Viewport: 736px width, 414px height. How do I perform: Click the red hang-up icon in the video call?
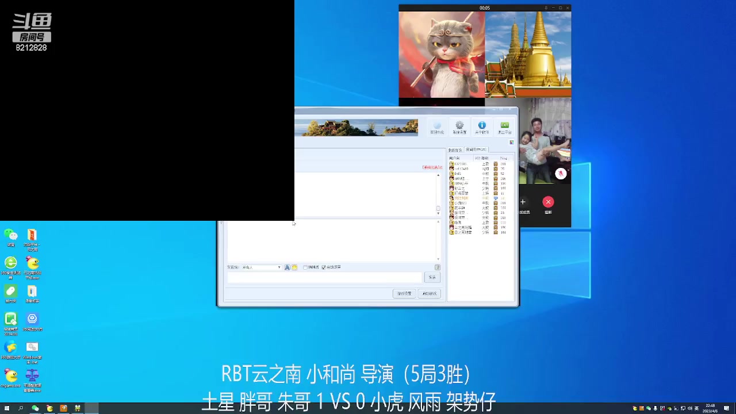point(548,202)
